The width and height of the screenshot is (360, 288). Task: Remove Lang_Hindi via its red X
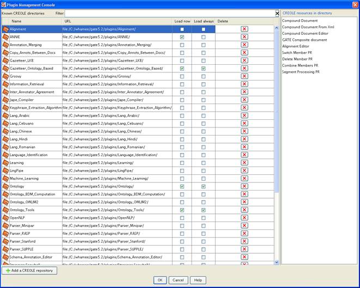point(245,139)
